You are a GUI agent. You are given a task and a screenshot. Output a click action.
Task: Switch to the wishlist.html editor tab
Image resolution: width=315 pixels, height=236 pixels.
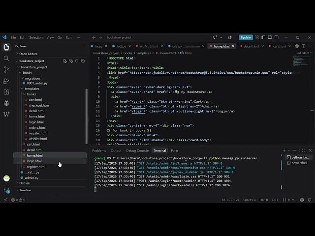pos(149,46)
